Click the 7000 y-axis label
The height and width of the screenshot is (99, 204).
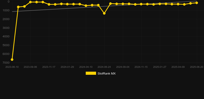[6, 63]
